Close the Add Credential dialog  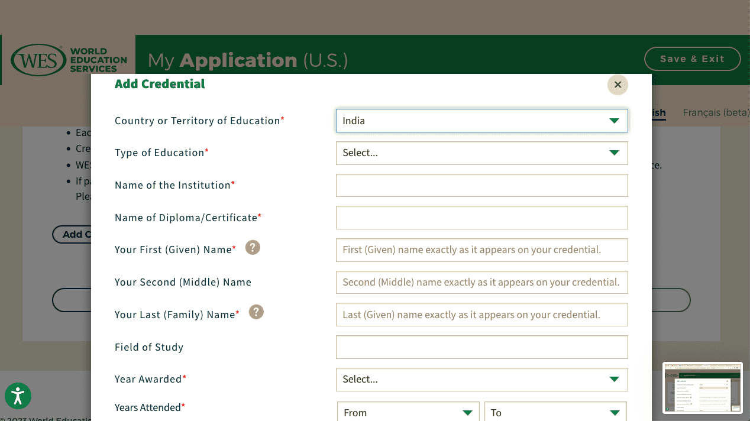618,85
